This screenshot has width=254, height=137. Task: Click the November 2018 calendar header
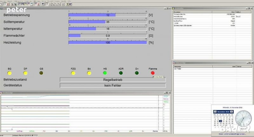point(223,112)
